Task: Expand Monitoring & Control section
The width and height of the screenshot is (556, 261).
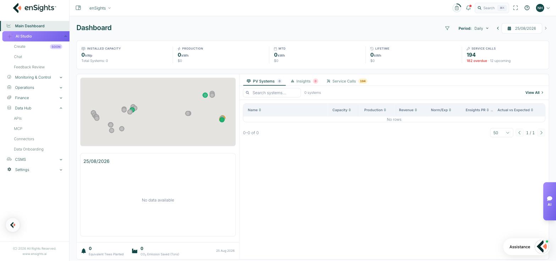Action: pos(35,77)
